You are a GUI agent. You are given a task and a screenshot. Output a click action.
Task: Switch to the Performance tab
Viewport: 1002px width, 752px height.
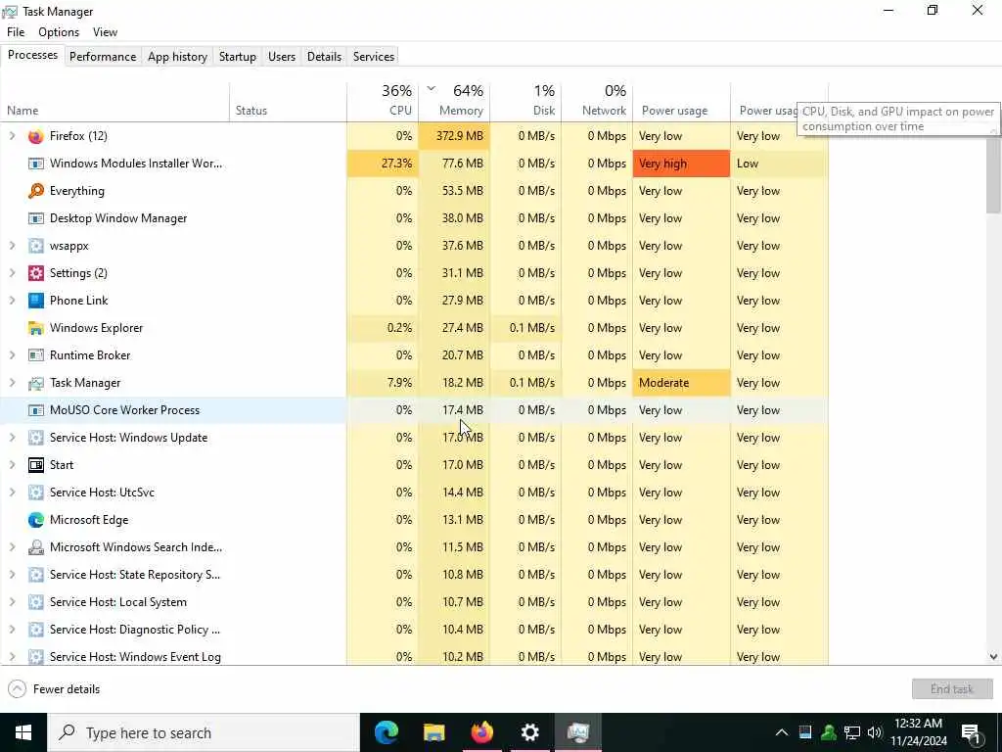point(103,56)
